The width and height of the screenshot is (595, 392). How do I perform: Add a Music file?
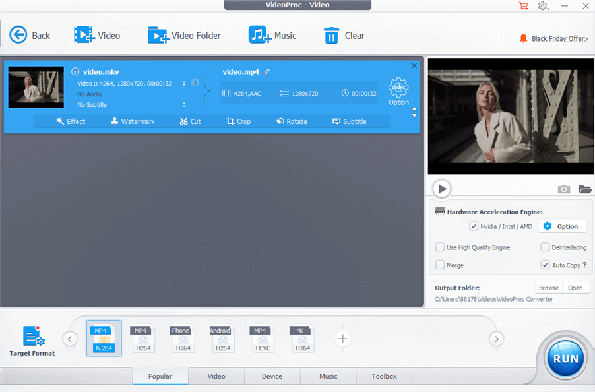[272, 35]
